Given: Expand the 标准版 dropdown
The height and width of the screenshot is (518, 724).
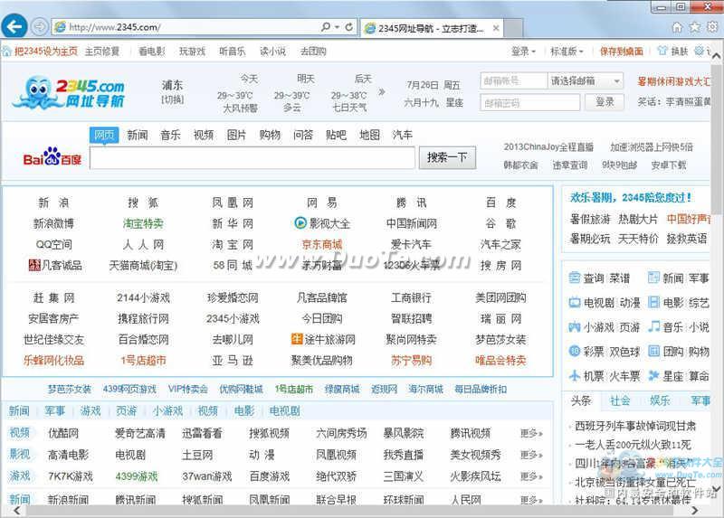Looking at the screenshot, I should tap(567, 52).
